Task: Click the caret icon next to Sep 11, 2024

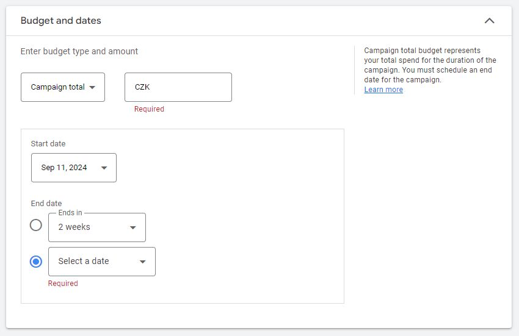Action: pyautogui.click(x=104, y=168)
